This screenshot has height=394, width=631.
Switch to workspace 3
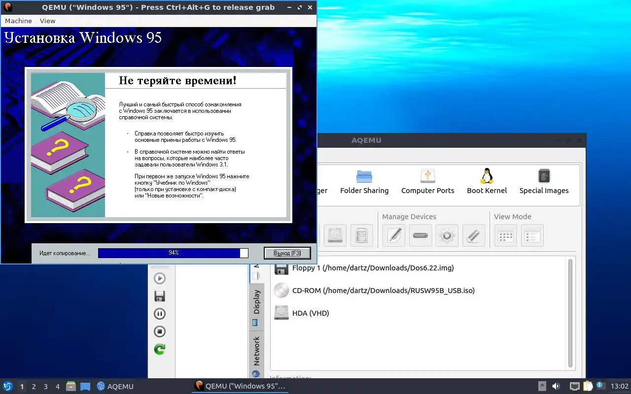click(46, 387)
